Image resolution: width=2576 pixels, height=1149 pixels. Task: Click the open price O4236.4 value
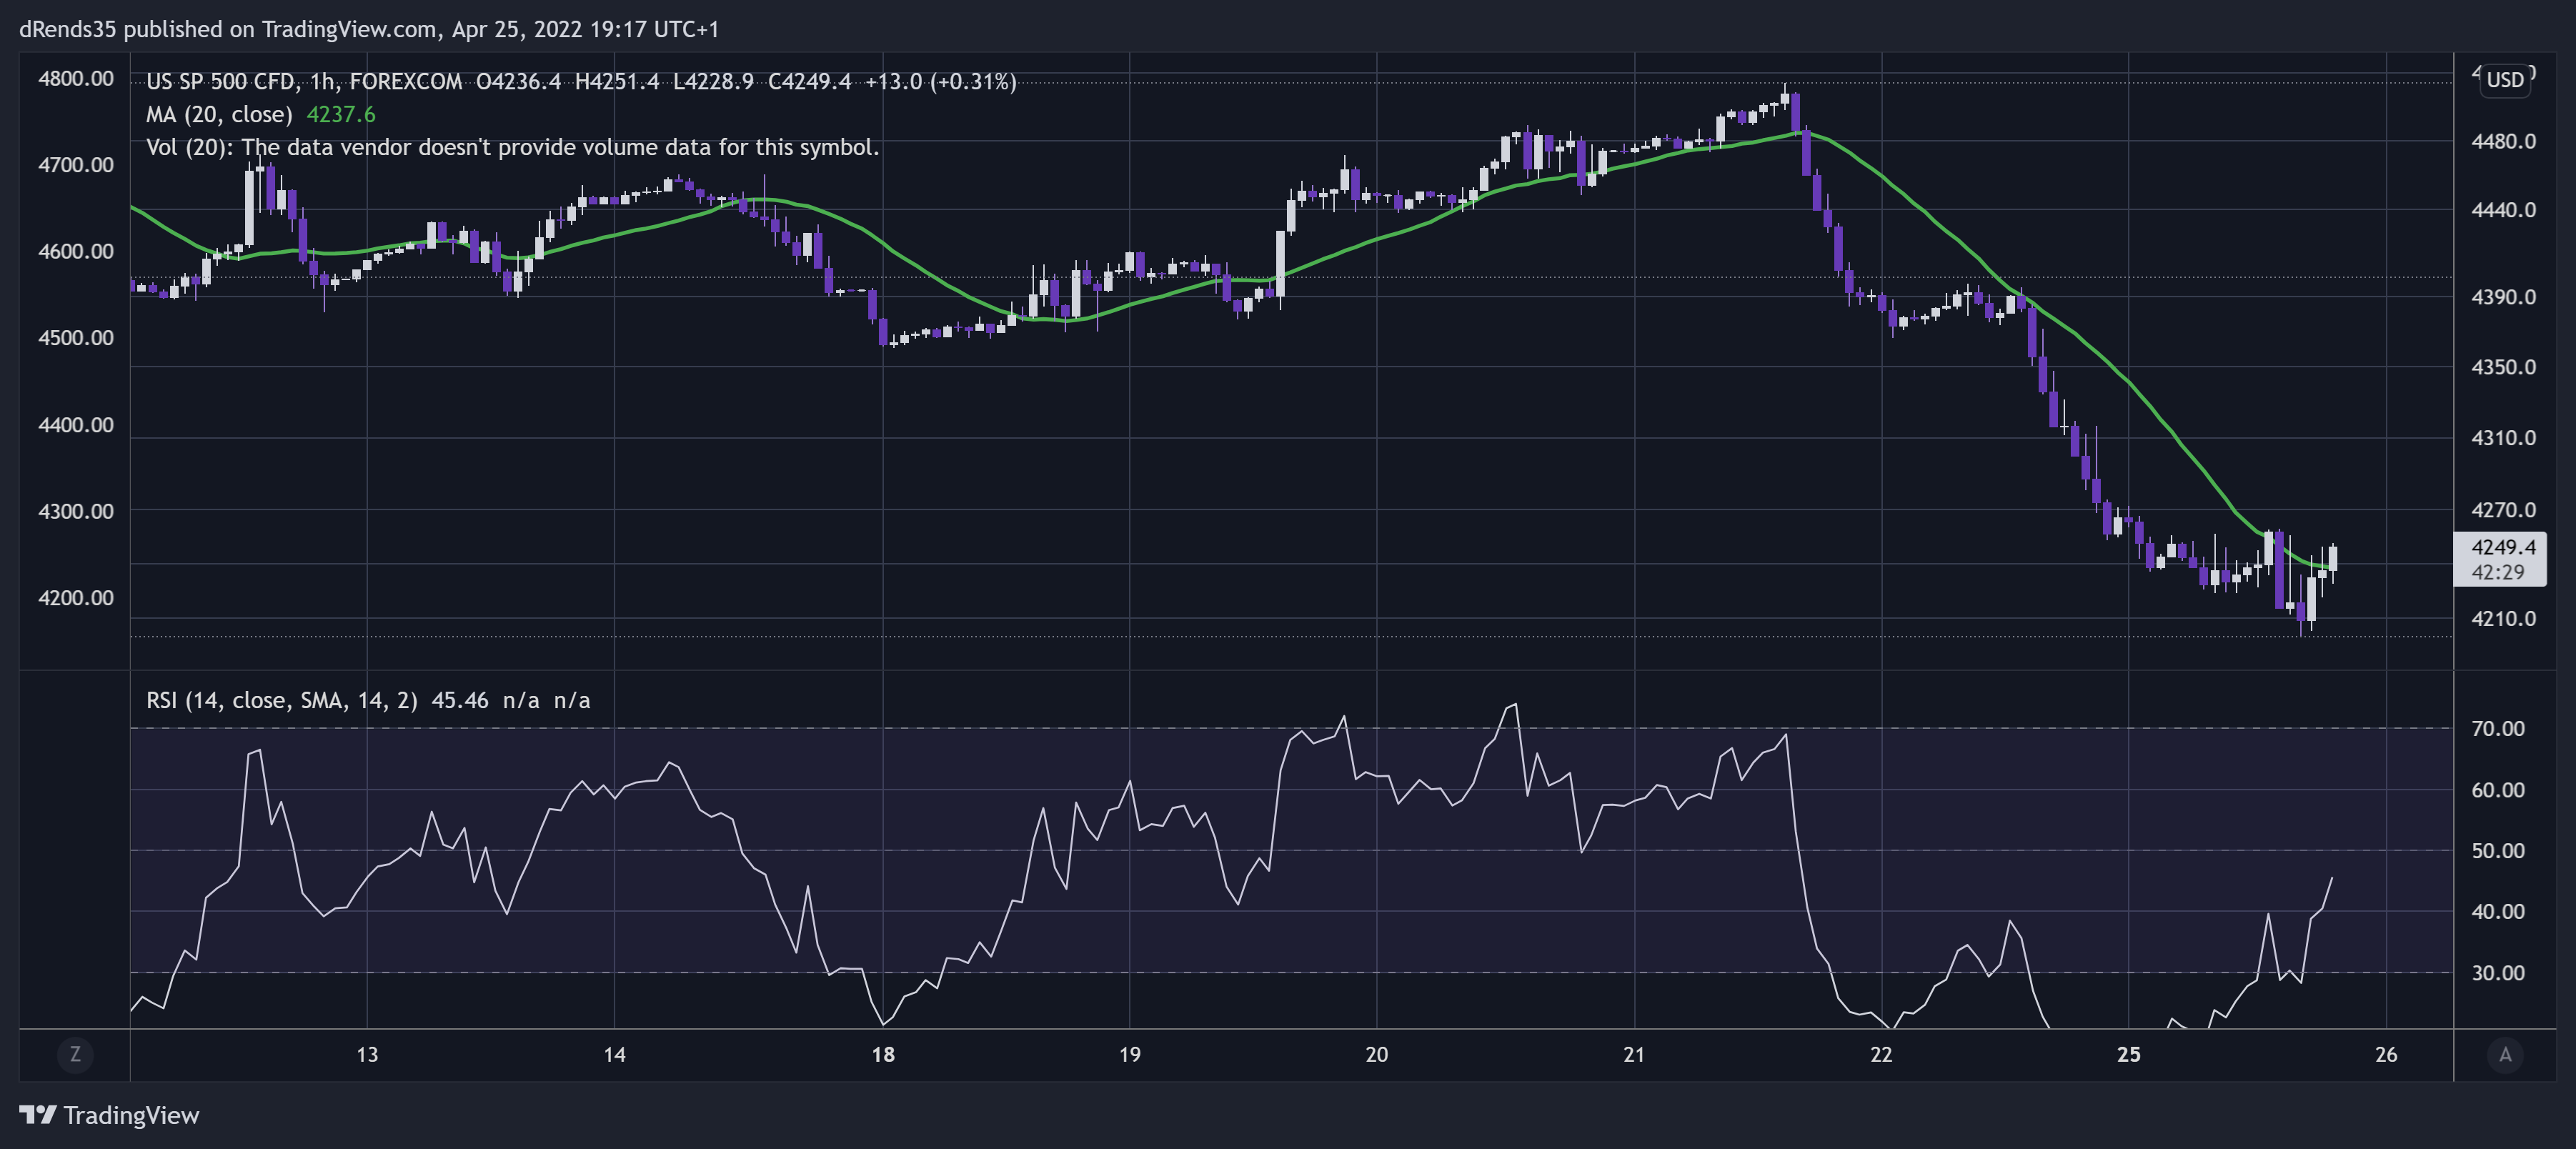pos(518,81)
